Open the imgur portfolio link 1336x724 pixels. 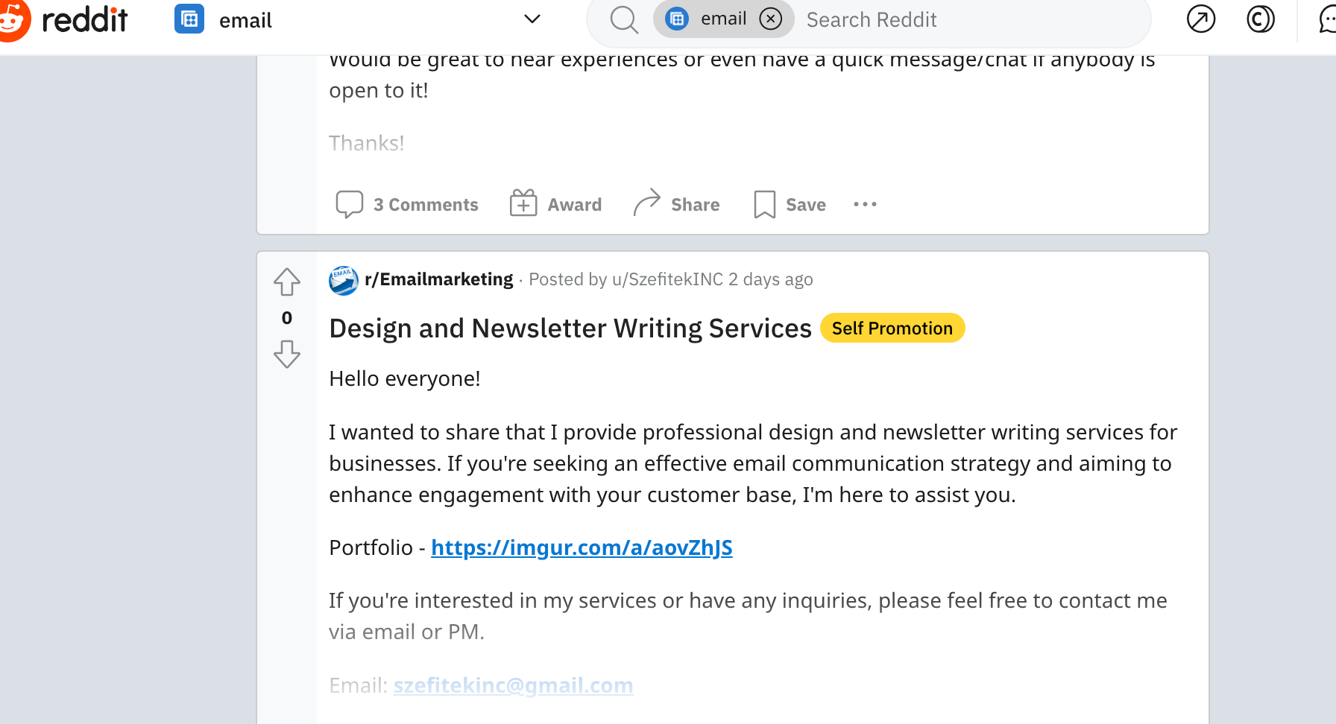pyautogui.click(x=582, y=547)
